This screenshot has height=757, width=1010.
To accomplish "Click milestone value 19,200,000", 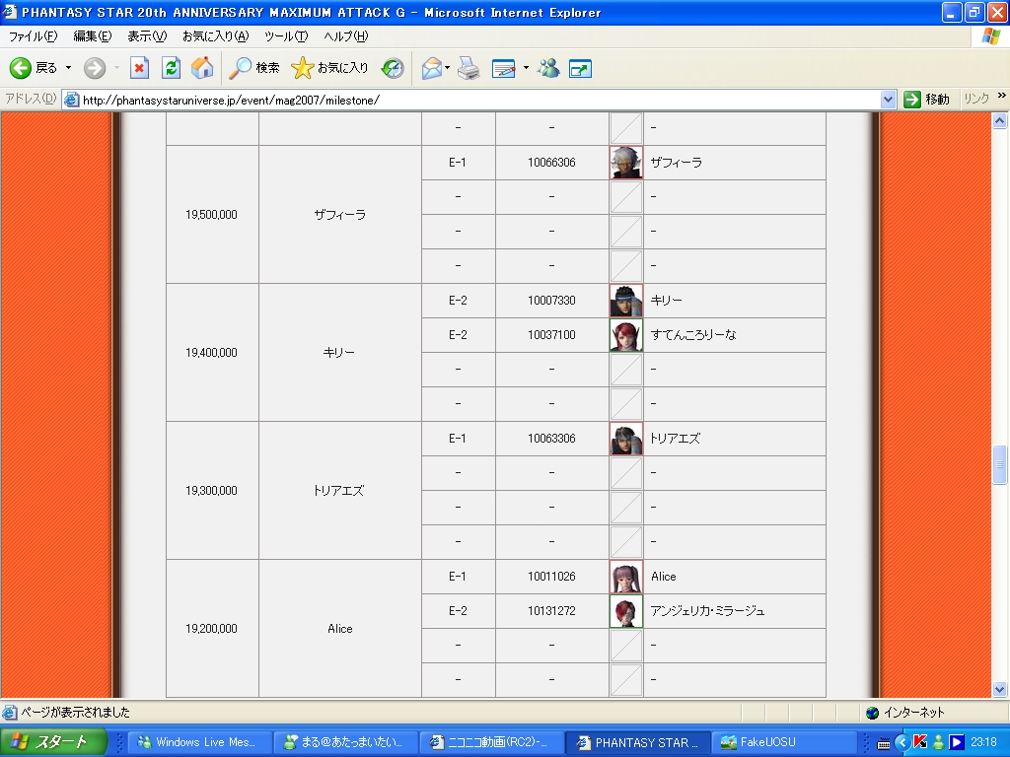I will 211,629.
